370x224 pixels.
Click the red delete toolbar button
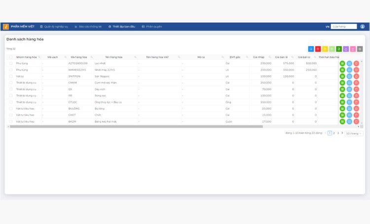[318, 49]
